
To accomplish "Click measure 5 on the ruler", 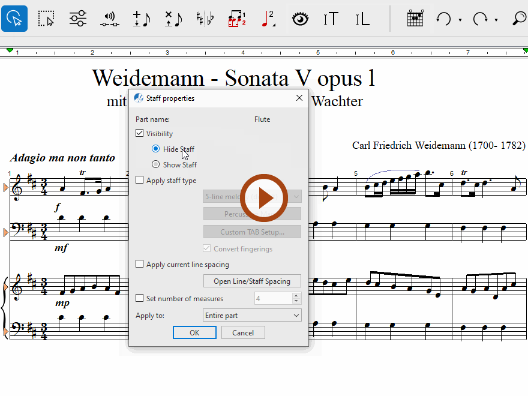I will (x=317, y=53).
